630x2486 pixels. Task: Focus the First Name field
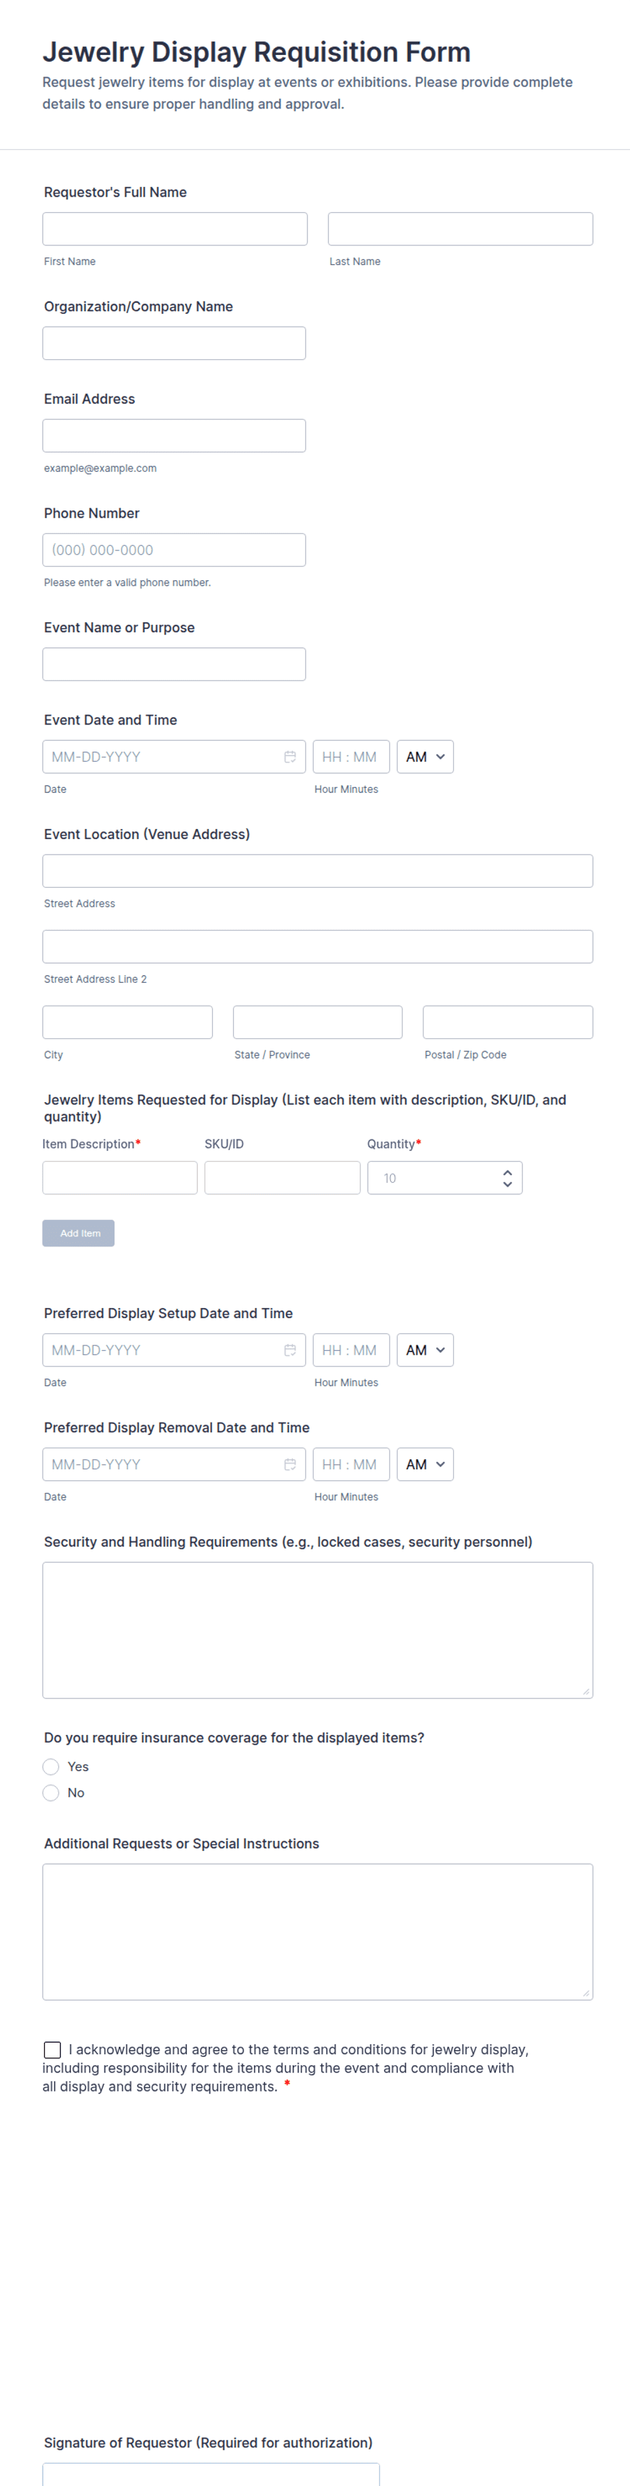point(175,228)
